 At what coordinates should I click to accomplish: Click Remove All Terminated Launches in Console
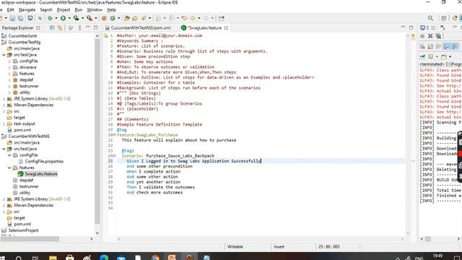pos(438,36)
